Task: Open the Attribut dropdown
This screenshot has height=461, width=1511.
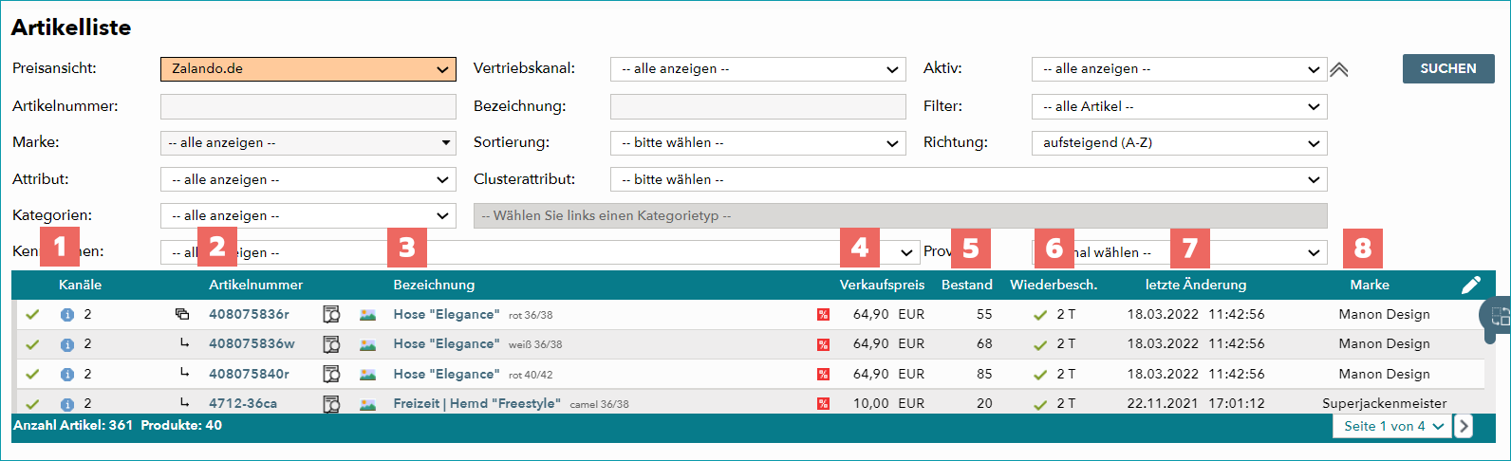Action: coord(308,179)
